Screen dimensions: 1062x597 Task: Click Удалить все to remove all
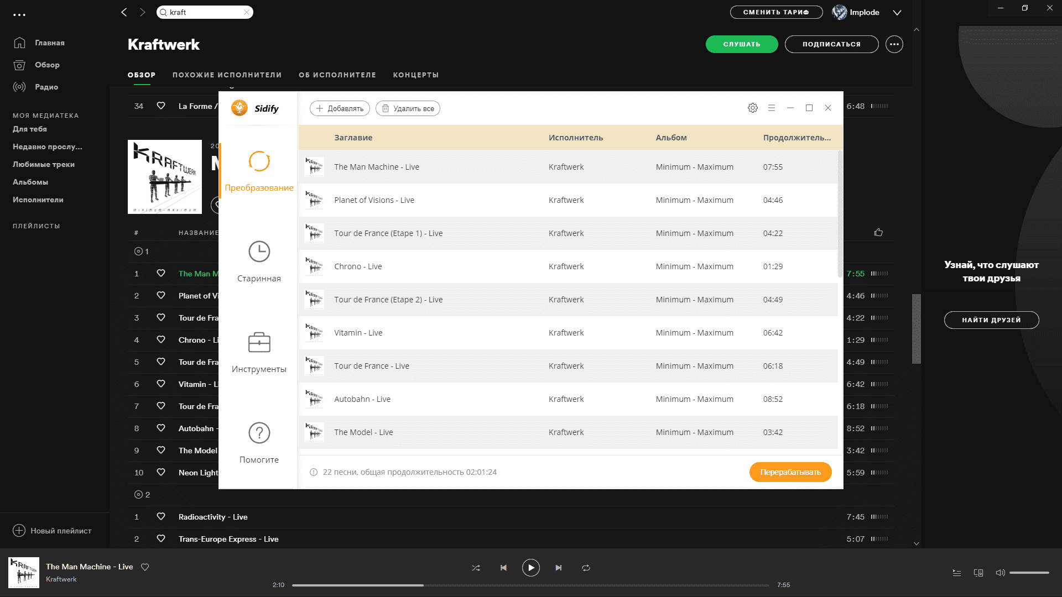(408, 108)
